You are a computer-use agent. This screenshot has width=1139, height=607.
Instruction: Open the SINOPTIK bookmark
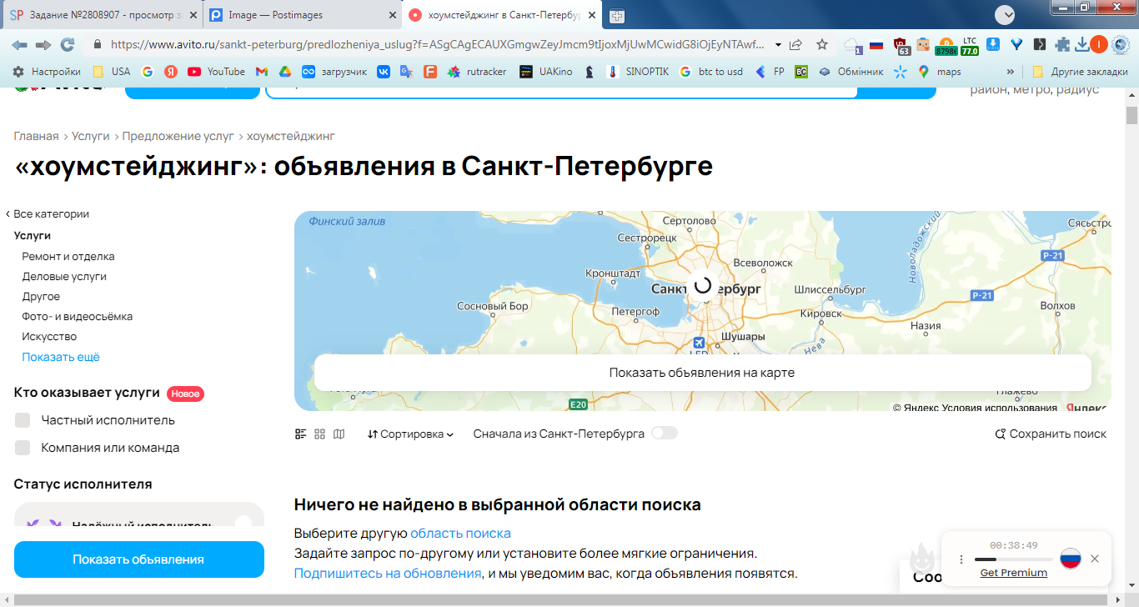click(638, 72)
